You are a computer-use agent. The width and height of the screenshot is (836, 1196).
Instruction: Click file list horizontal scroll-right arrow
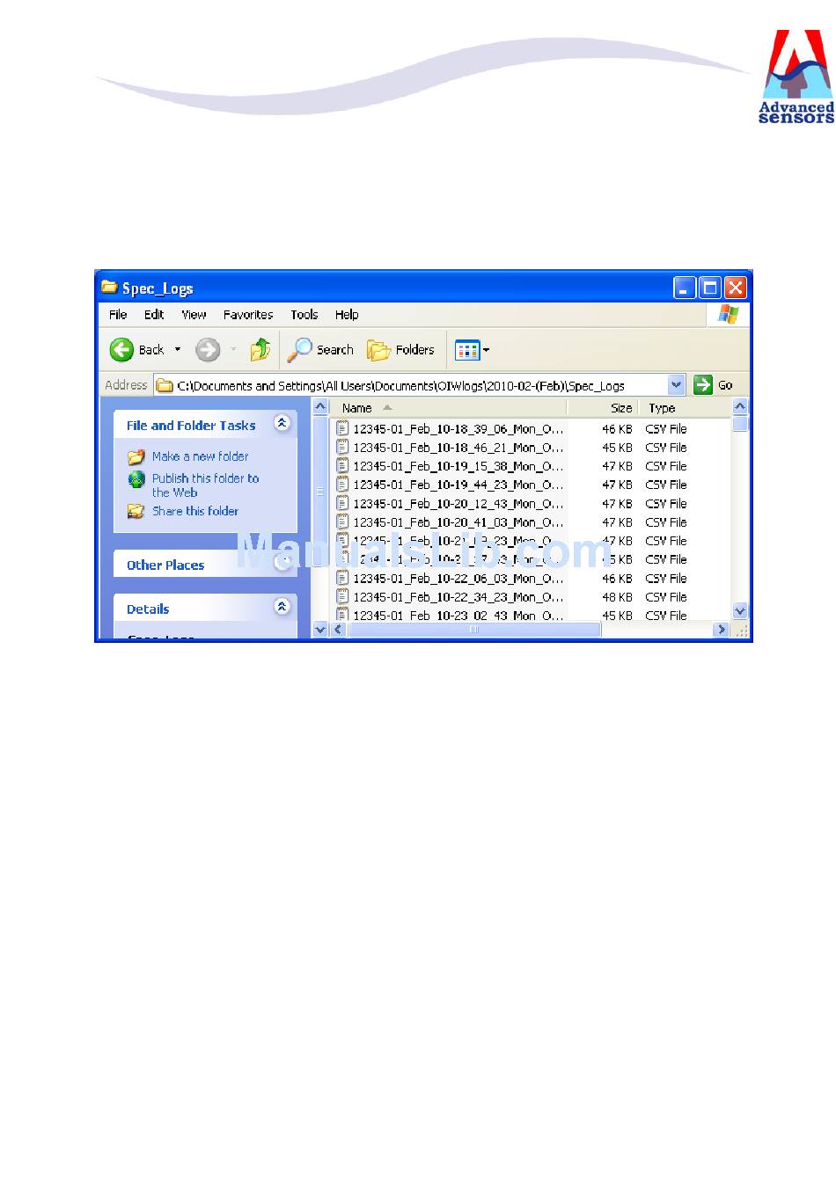click(722, 630)
